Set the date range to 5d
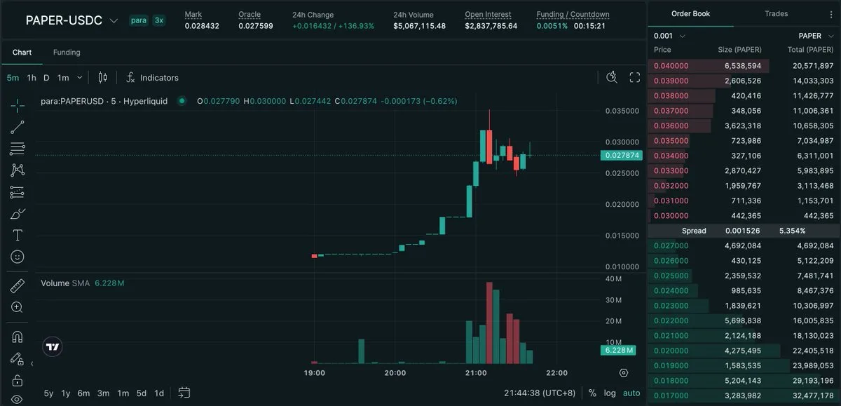841x406 pixels. click(x=142, y=393)
